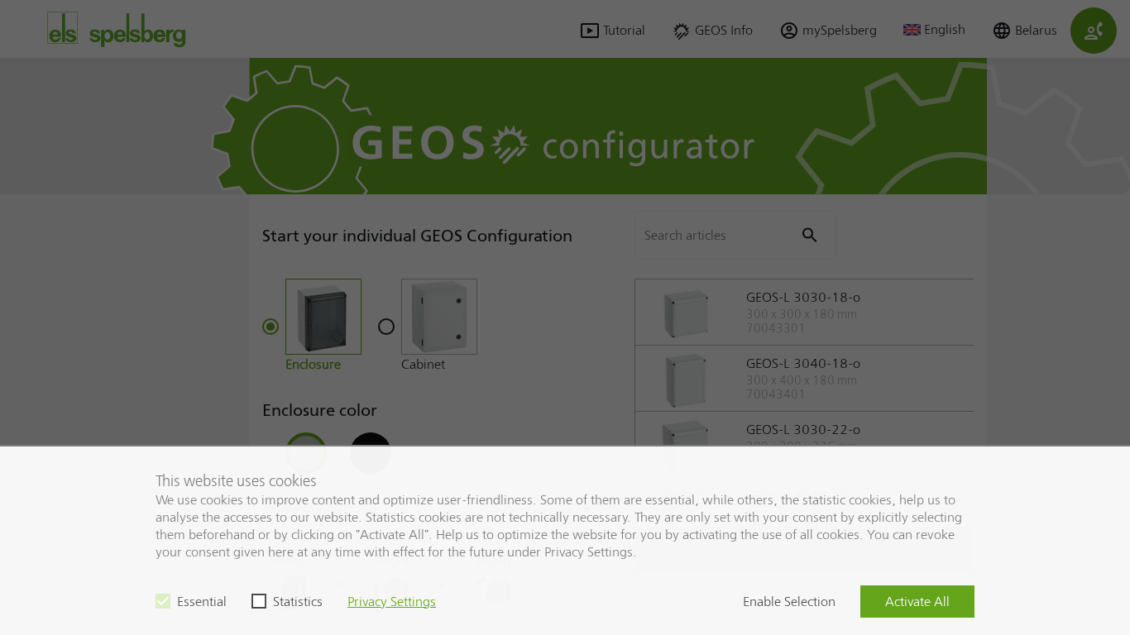1130x635 pixels.
Task: Click the GEOS Info sun icon
Action: [681, 31]
